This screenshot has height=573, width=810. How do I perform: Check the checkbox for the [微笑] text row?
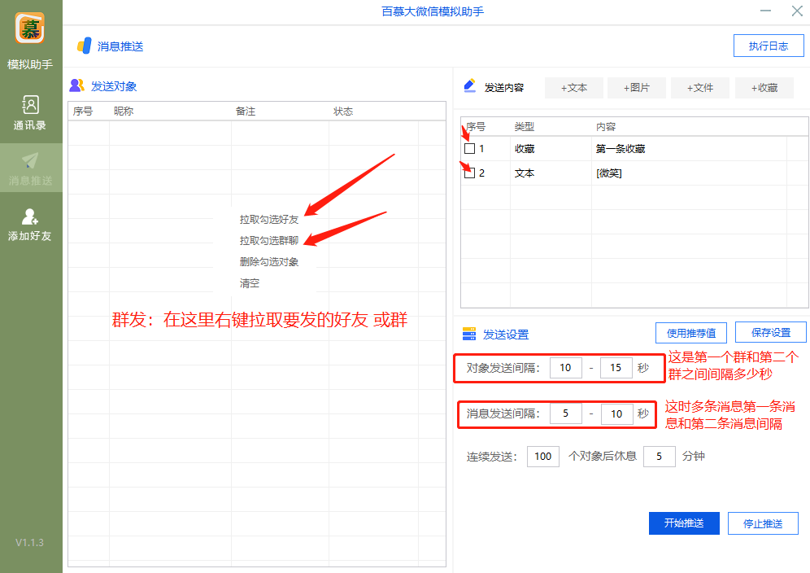pyautogui.click(x=468, y=172)
